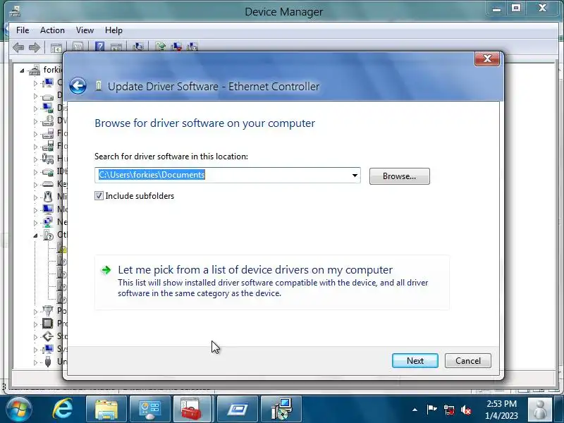Expand the Processors tree node
This screenshot has width=564, height=423.
point(35,324)
